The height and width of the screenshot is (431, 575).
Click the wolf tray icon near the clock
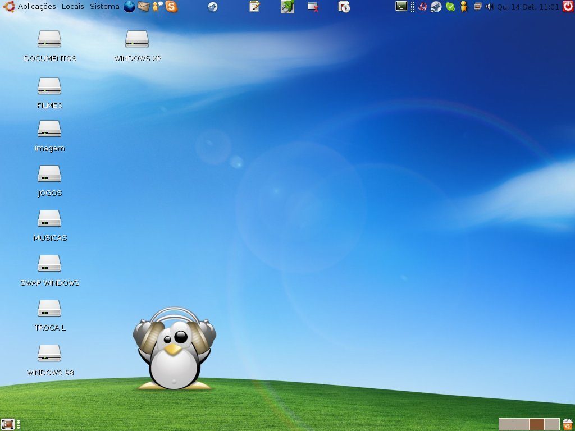436,7
